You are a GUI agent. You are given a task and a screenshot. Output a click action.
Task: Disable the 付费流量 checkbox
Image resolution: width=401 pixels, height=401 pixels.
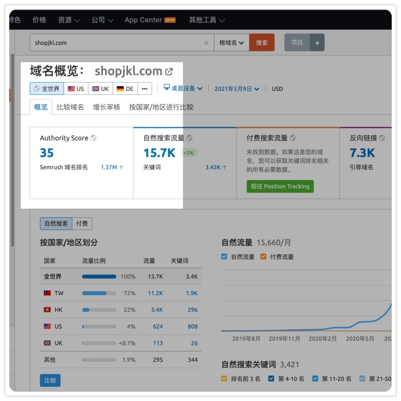click(x=262, y=256)
